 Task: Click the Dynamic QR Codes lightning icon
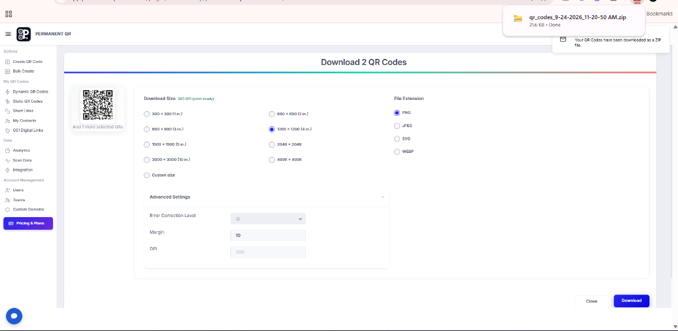pyautogui.click(x=7, y=91)
